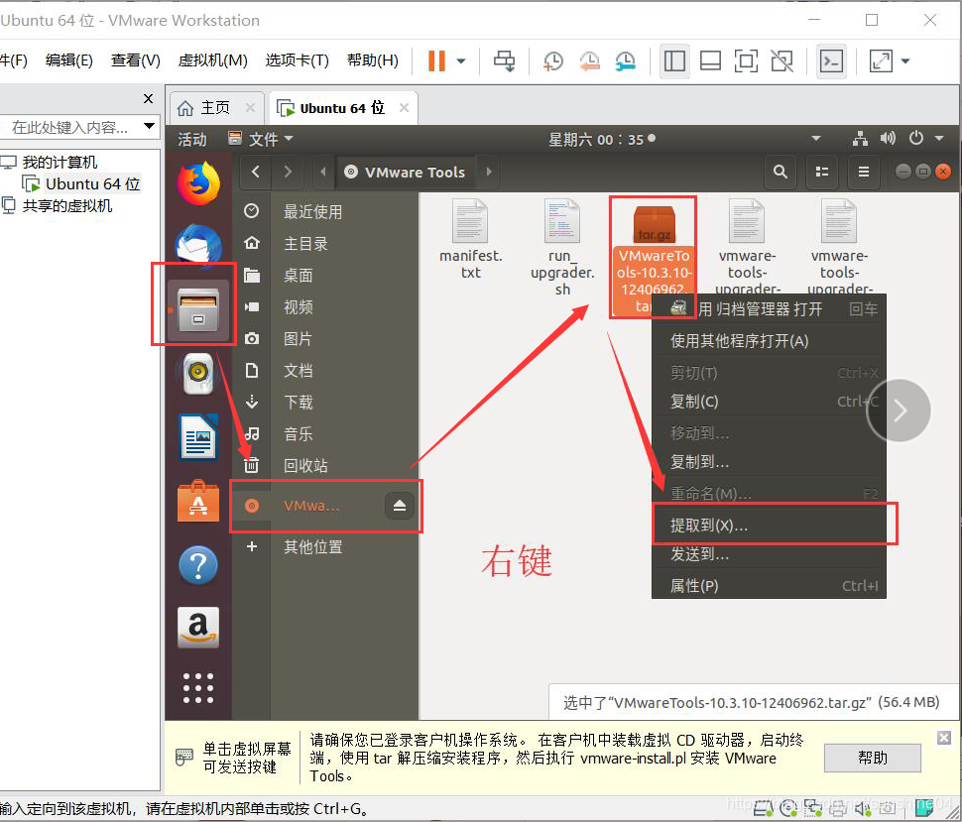The width and height of the screenshot is (962, 822).
Task: Select Ubuntu 64 位 in the library tree
Action: pos(92,184)
